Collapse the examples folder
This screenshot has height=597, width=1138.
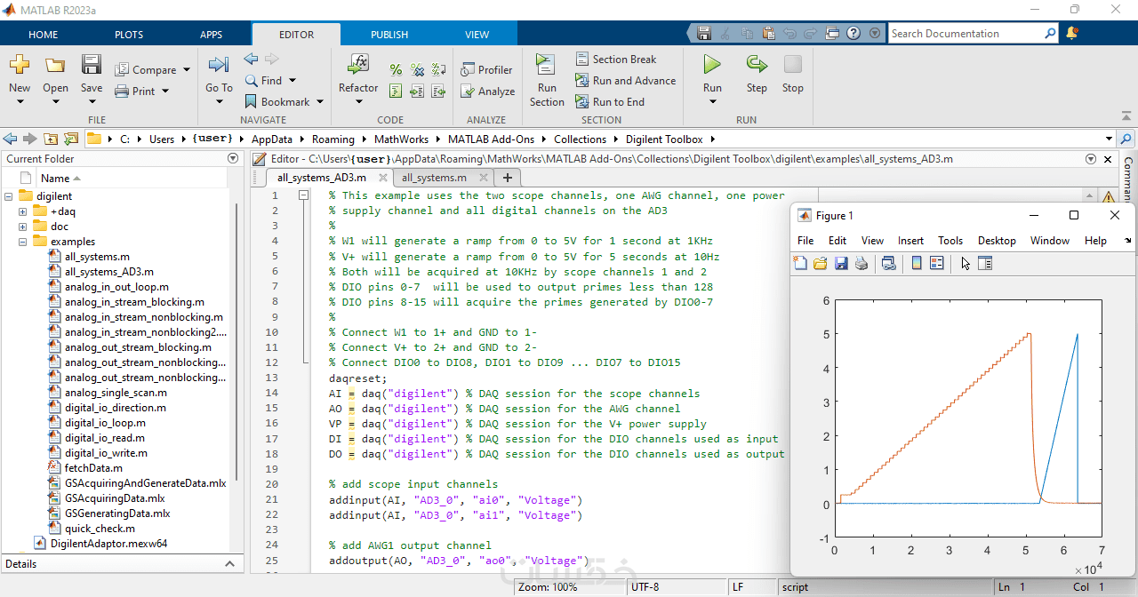pyautogui.click(x=23, y=242)
